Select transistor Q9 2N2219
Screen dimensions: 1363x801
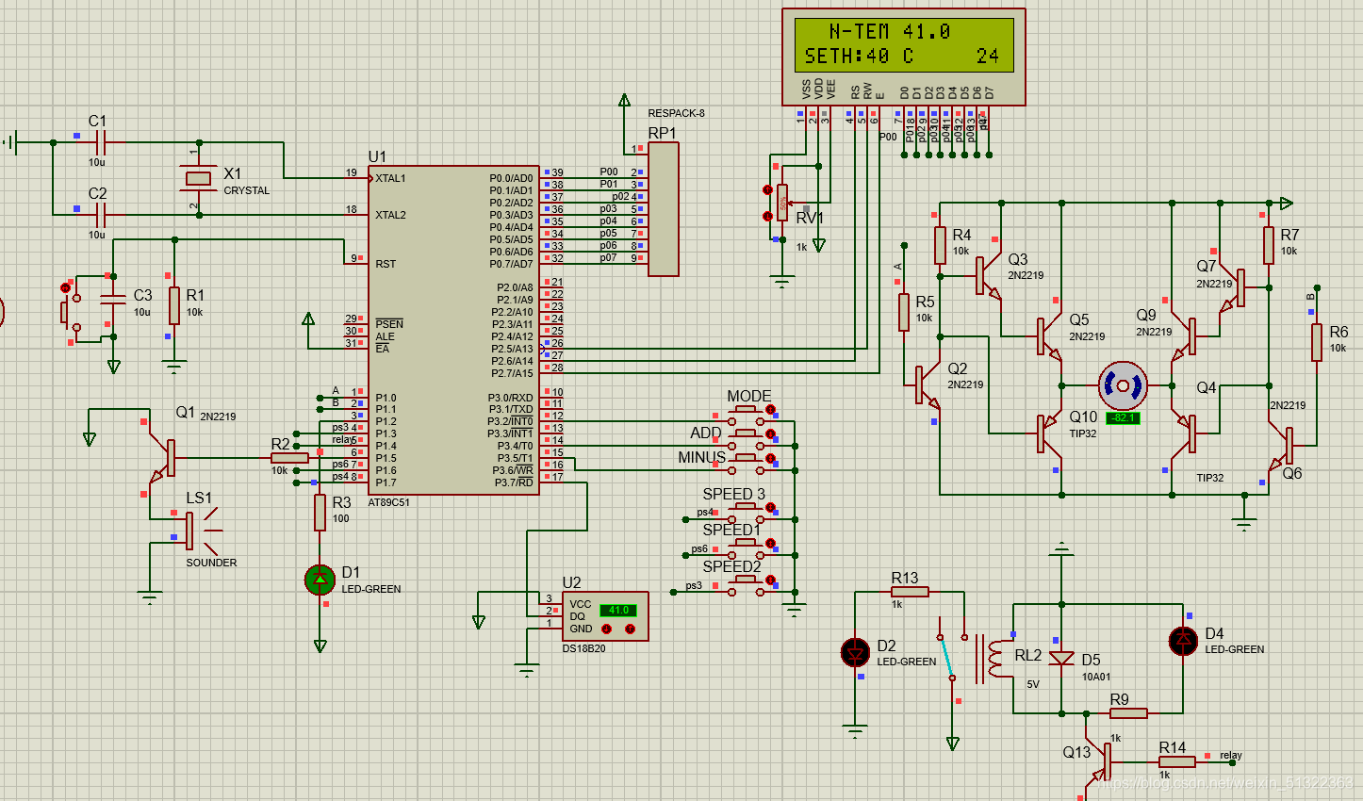pyautogui.click(x=1185, y=336)
